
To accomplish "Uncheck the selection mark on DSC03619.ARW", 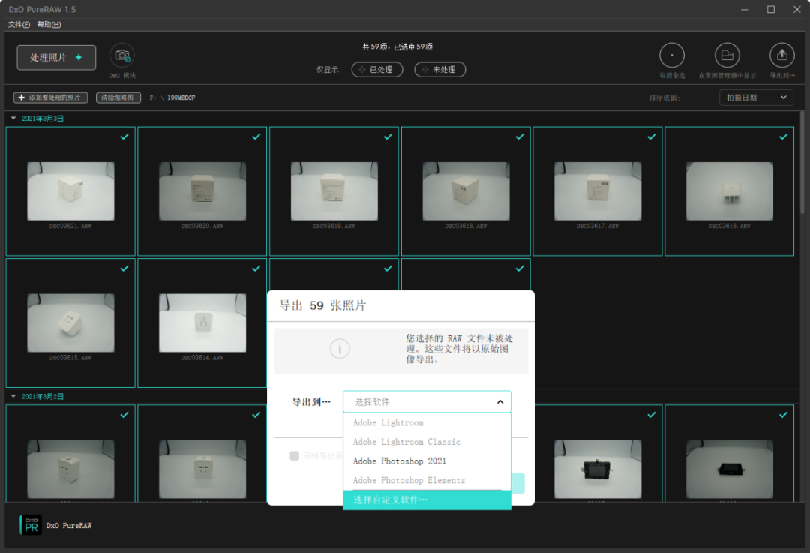I will pyautogui.click(x=388, y=137).
